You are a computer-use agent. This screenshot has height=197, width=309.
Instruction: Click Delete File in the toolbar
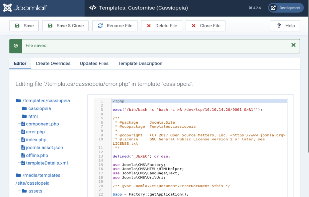pos(162,26)
